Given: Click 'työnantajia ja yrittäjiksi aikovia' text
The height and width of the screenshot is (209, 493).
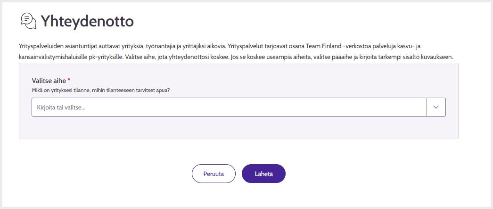Looking at the screenshot, I should click(x=186, y=47).
